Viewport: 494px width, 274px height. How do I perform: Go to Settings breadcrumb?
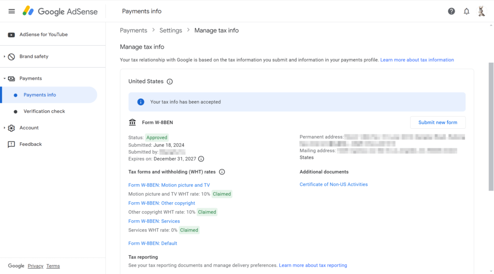tap(170, 30)
